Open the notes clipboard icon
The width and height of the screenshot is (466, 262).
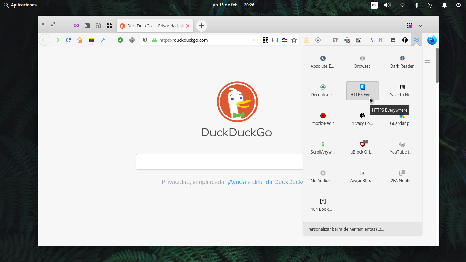[x=393, y=40]
